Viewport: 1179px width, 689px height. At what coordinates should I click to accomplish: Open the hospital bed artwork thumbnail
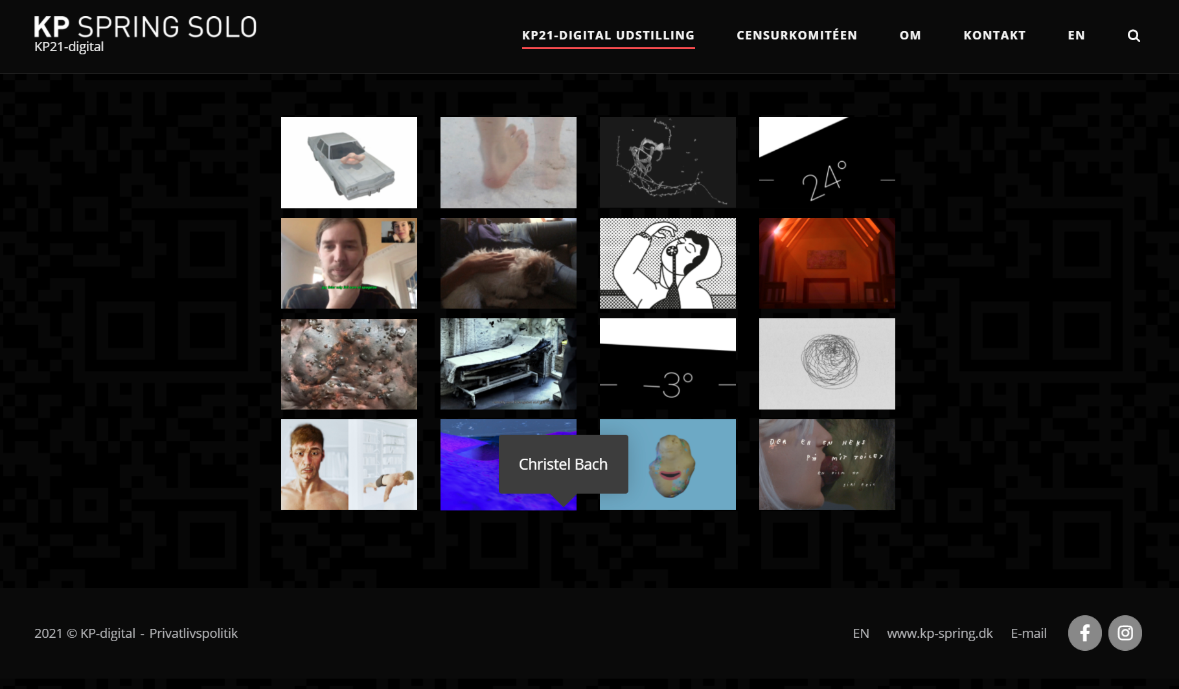click(509, 364)
